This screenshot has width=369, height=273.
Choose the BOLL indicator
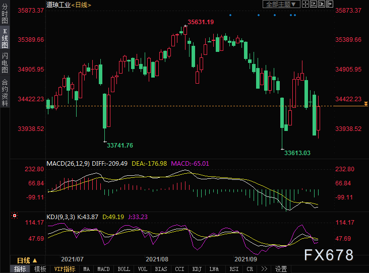(124, 269)
